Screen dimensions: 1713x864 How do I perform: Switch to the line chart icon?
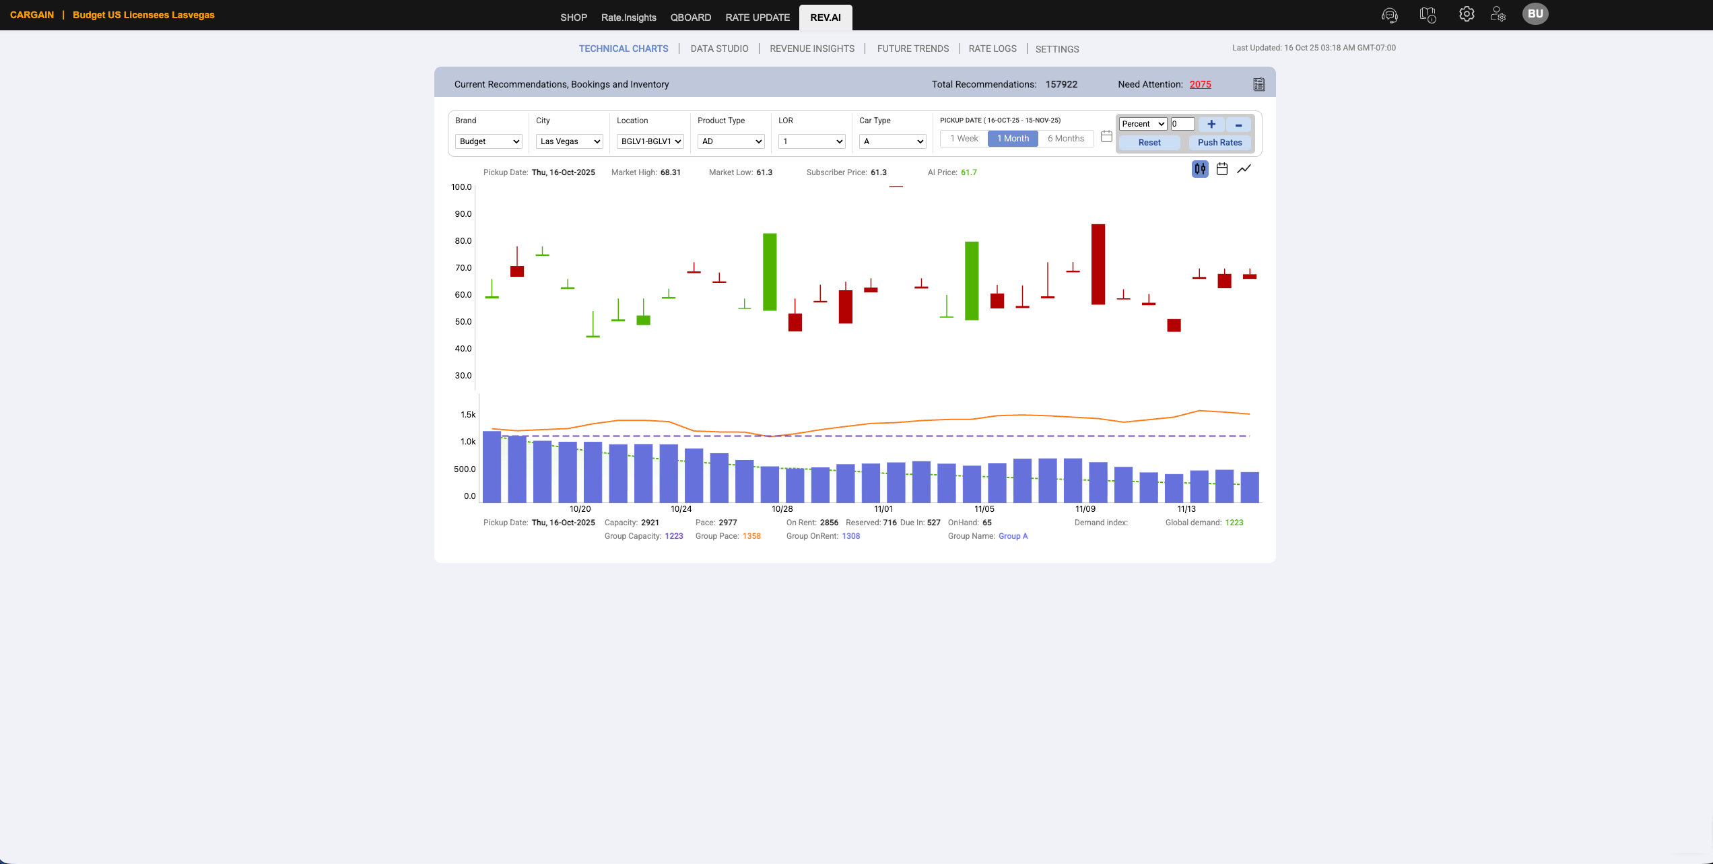[x=1244, y=169]
